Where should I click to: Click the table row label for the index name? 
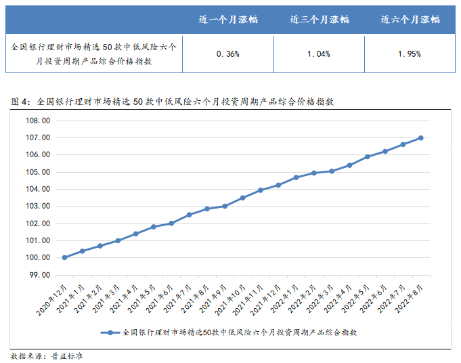(x=94, y=54)
